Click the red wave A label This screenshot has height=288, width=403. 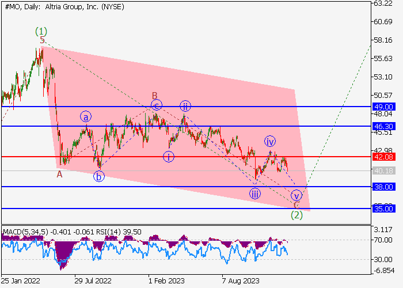point(59,175)
